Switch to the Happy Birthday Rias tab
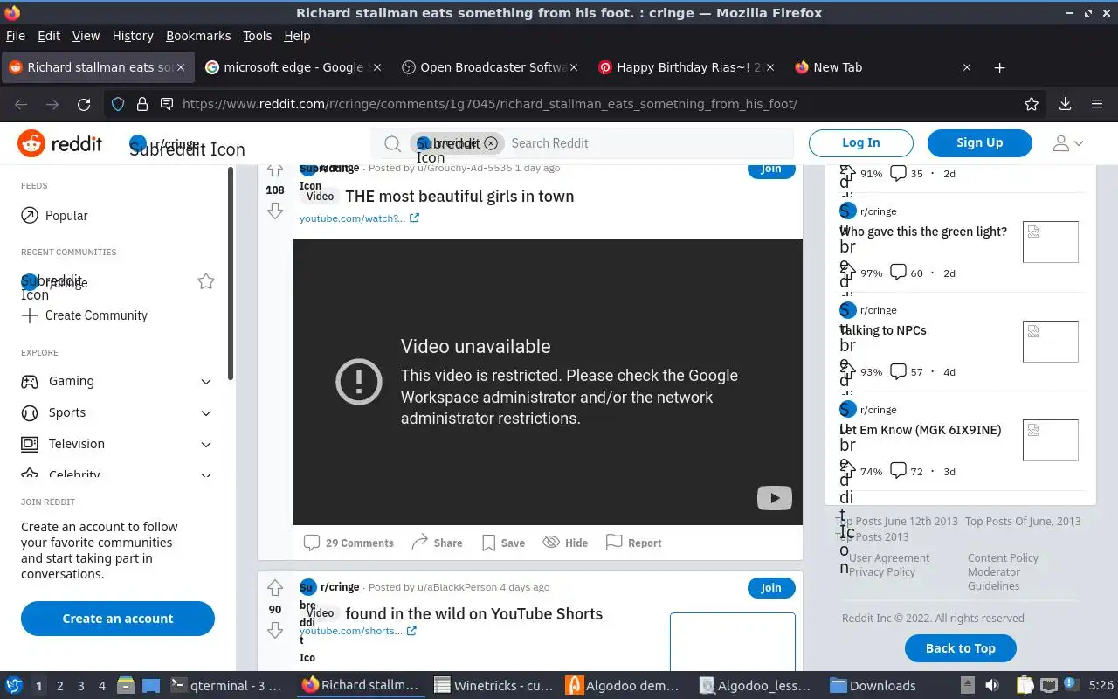 [686, 67]
